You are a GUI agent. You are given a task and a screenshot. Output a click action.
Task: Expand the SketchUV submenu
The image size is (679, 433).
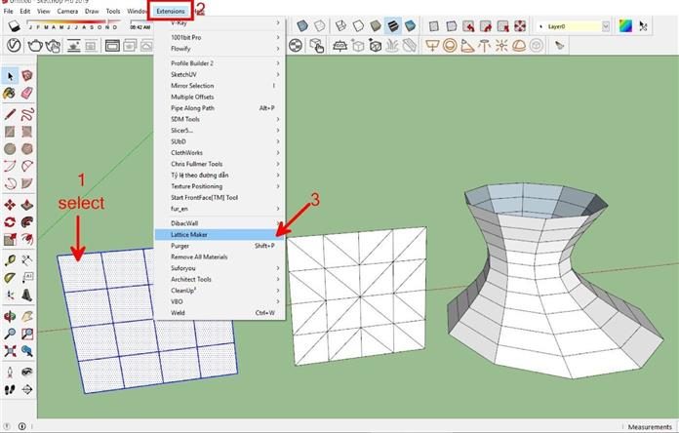[x=220, y=74]
